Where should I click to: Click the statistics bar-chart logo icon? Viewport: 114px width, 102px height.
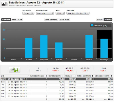click(5, 4)
